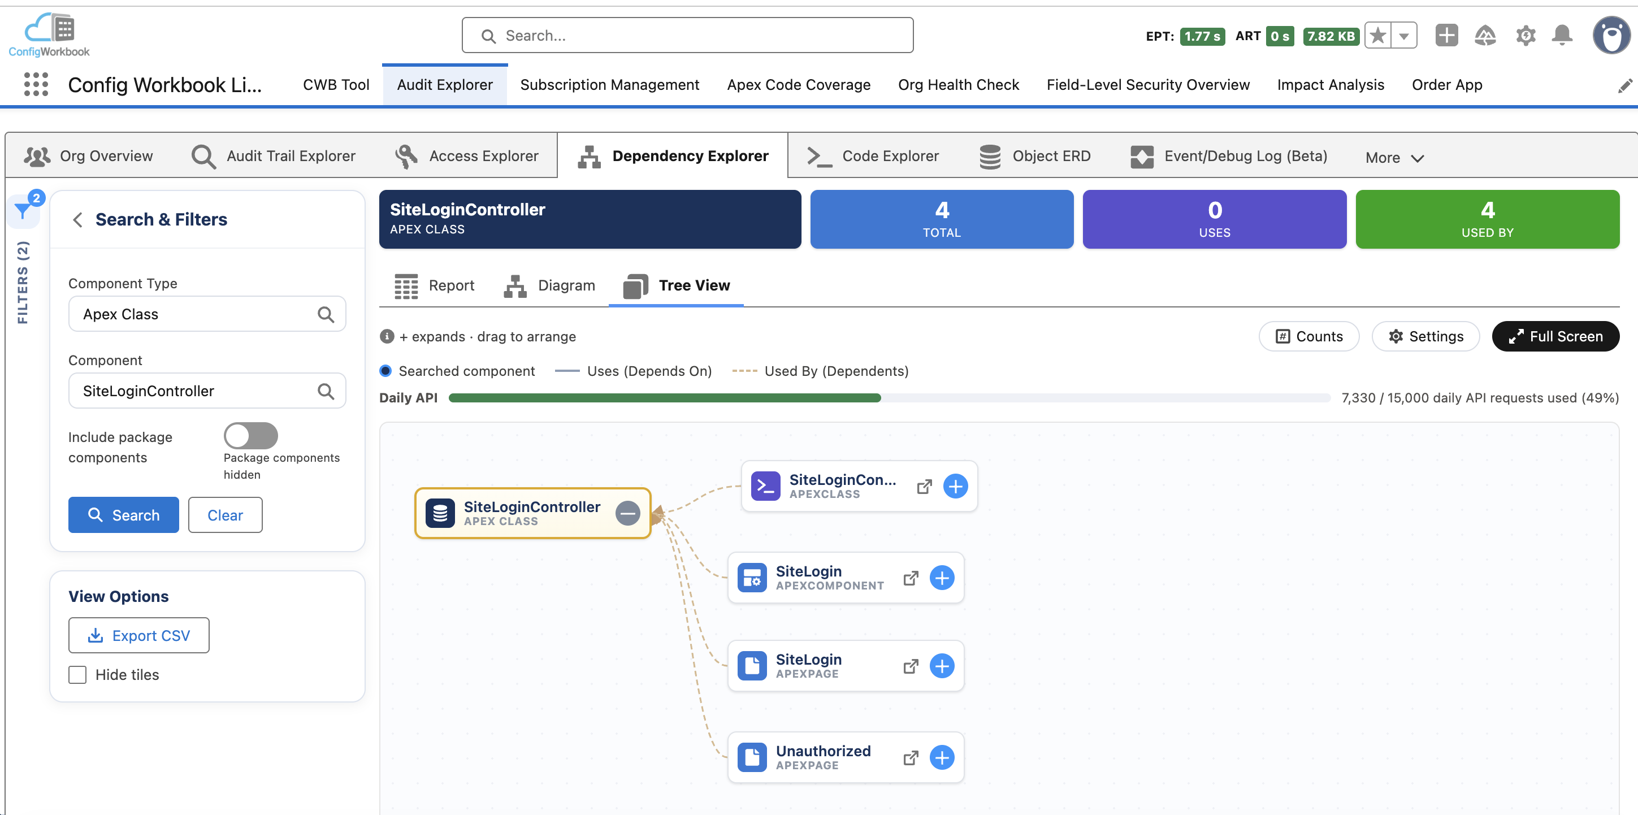Open the App Launcher grid icon
The height and width of the screenshot is (815, 1638).
(36, 85)
